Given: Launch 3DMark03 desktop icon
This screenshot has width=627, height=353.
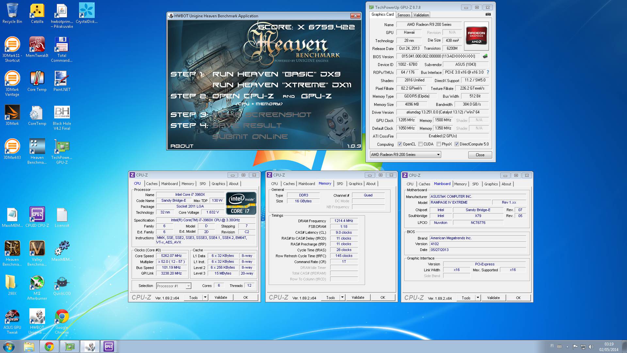Looking at the screenshot, I should (x=12, y=149).
